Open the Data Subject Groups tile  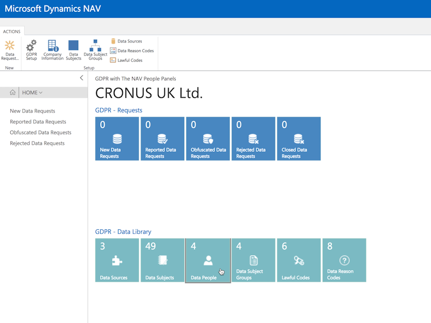(x=253, y=260)
